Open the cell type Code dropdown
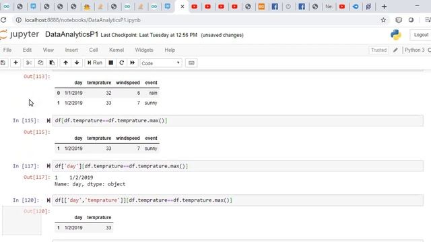This screenshot has width=431, height=242. coord(160,63)
